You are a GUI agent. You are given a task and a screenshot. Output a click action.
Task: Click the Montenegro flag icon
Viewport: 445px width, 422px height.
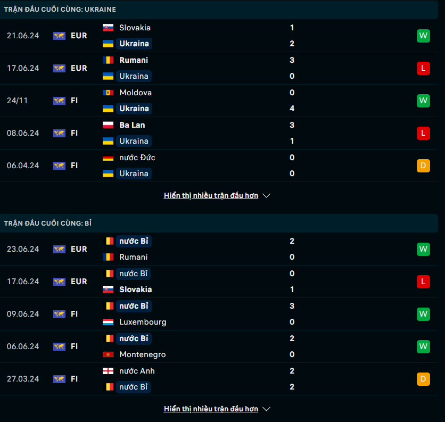(x=108, y=354)
